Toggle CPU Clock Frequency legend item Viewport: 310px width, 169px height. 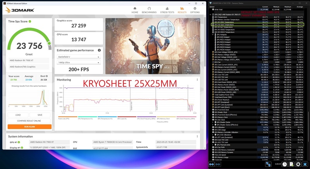point(146,118)
